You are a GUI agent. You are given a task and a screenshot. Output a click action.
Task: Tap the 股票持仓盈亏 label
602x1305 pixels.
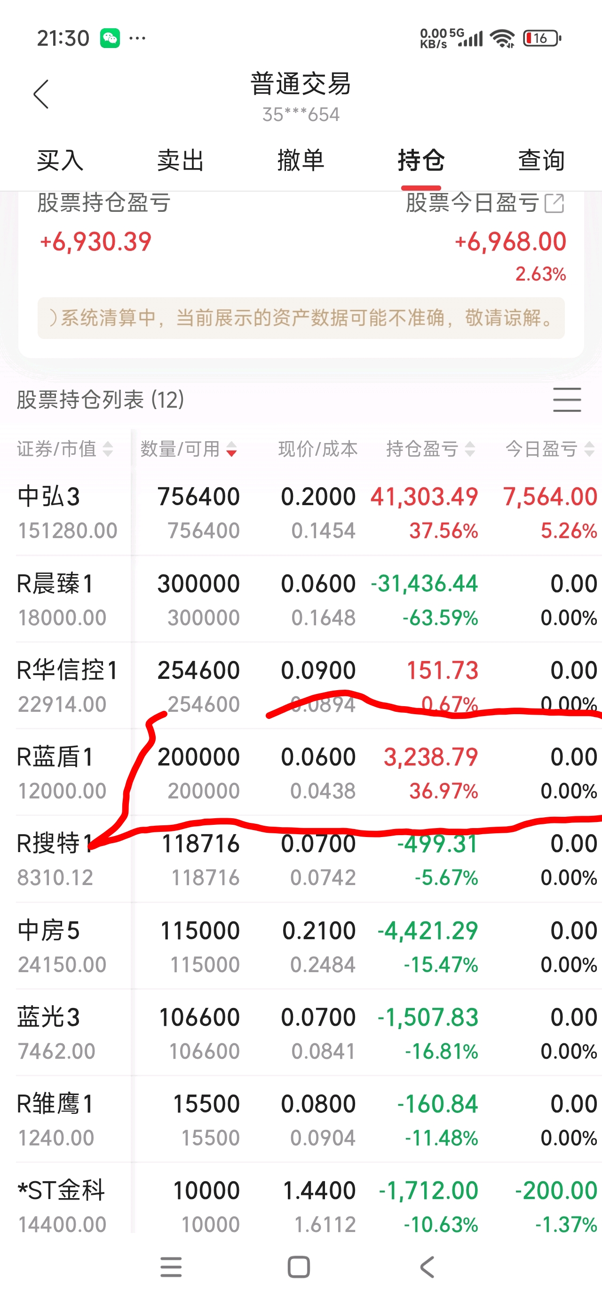pyautogui.click(x=104, y=203)
